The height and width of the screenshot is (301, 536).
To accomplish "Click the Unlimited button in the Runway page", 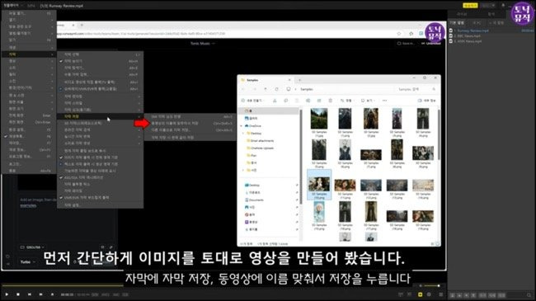I will point(431,44).
